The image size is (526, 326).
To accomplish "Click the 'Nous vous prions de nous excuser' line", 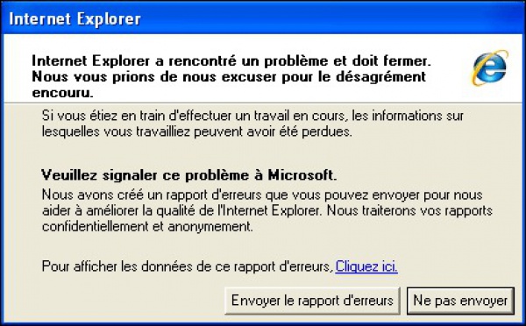I will (x=229, y=77).
